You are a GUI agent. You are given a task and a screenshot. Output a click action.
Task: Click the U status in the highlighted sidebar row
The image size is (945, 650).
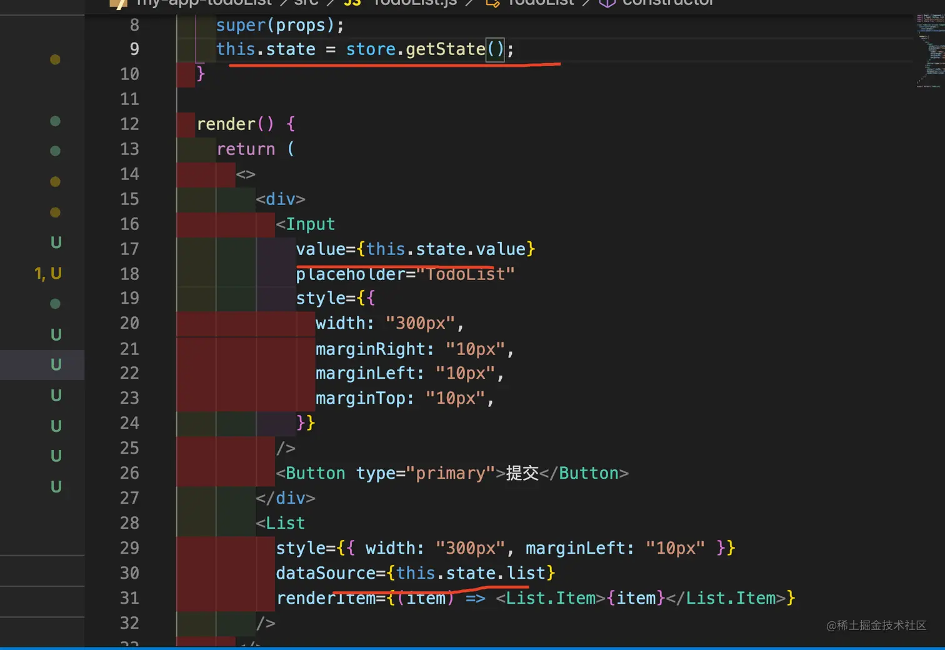click(x=56, y=364)
